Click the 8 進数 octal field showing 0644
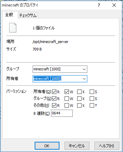 (x=62, y=113)
